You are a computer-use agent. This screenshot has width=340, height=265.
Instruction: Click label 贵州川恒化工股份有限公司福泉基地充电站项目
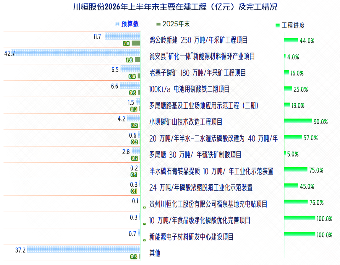208,204
